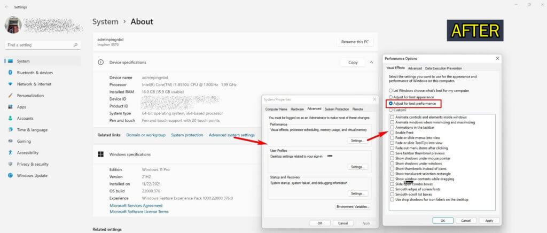The width and height of the screenshot is (547, 233).
Task: Check Smooth edges of screen fonts
Action: (393, 189)
